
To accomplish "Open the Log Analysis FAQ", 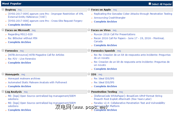I will tap(26, 92).
